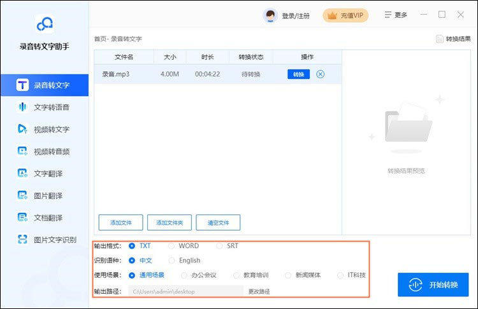Open the 更多 hamburger menu icon
This screenshot has height=309, width=478.
click(x=387, y=15)
